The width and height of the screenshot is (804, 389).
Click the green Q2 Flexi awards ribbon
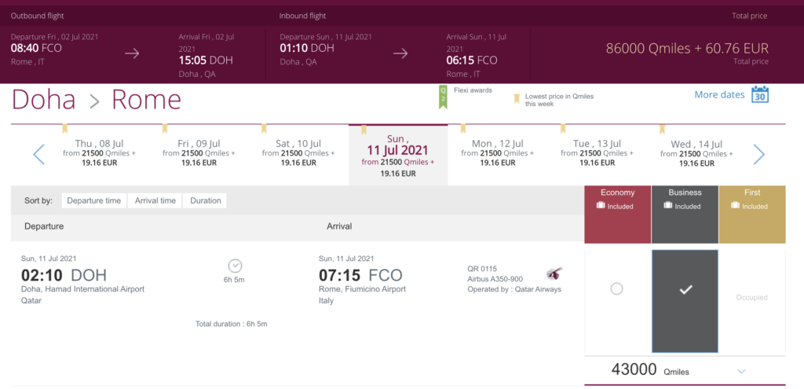click(x=443, y=97)
